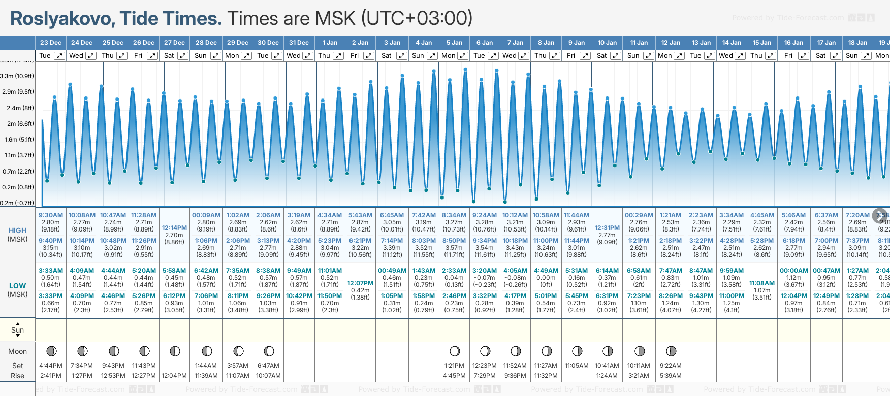The image size is (890, 396).
Task: Expand the Fri 16 Jan day column
Action: tap(804, 56)
